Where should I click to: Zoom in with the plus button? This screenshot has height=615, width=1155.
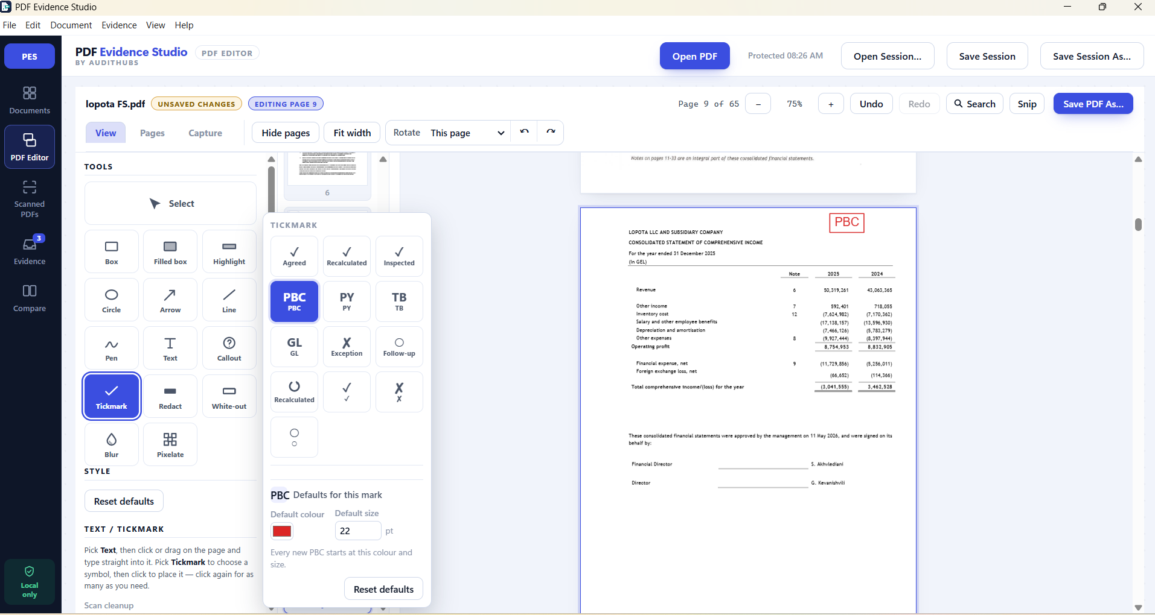(x=831, y=104)
